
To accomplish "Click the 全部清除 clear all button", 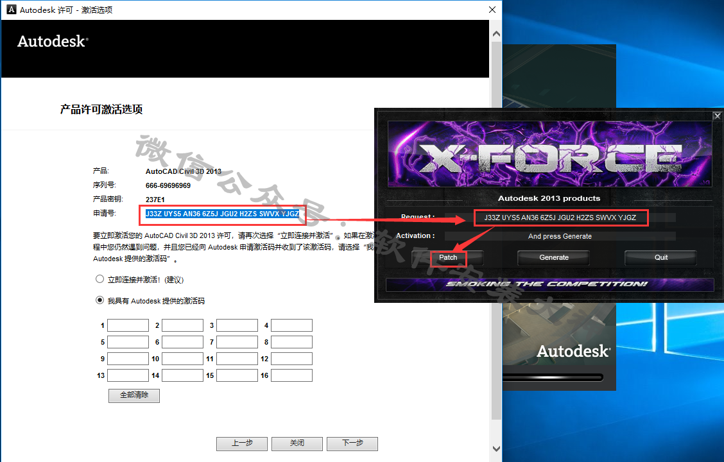I will [134, 395].
